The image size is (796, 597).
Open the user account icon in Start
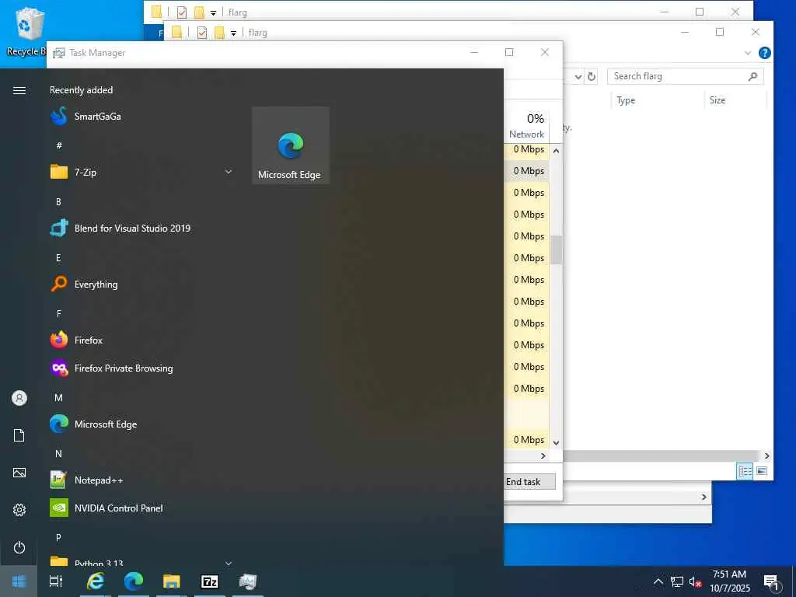click(x=19, y=398)
